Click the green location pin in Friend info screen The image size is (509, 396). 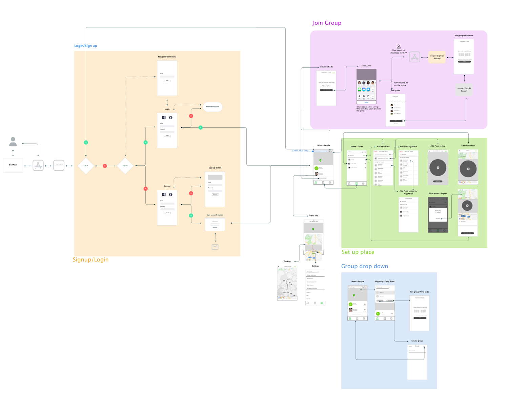point(313,229)
